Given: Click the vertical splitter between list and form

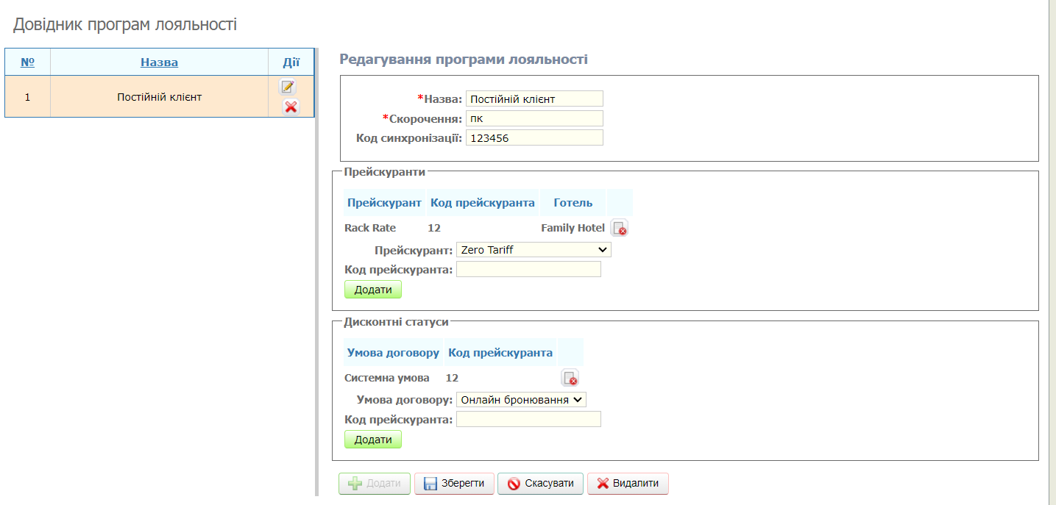Looking at the screenshot, I should coord(316,294).
